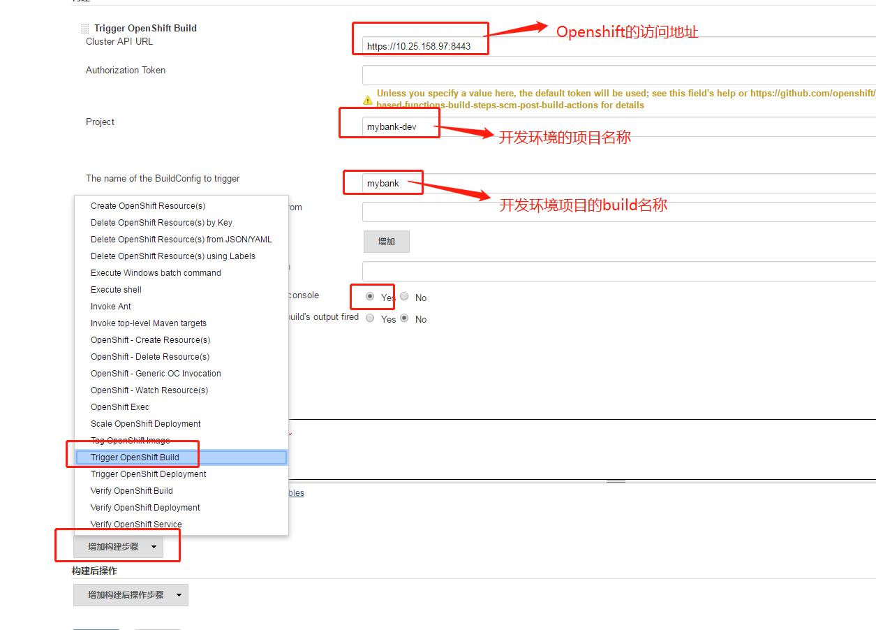Expand the 增加构建后操作步骤 dropdown
Viewport: 876px width, 630px height.
pos(131,595)
